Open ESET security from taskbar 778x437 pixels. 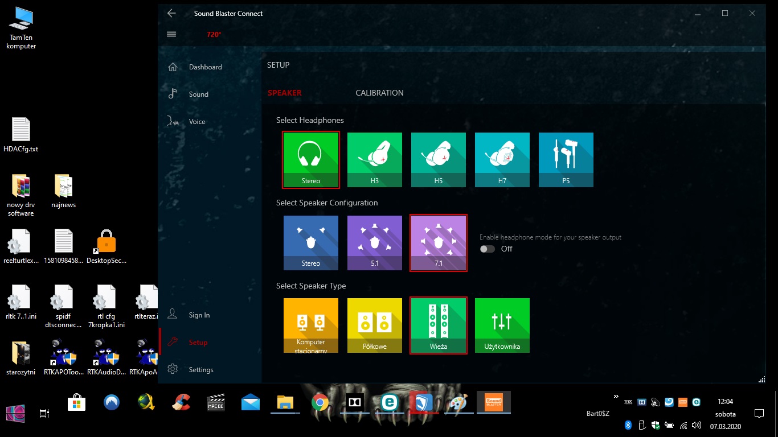[x=390, y=403]
